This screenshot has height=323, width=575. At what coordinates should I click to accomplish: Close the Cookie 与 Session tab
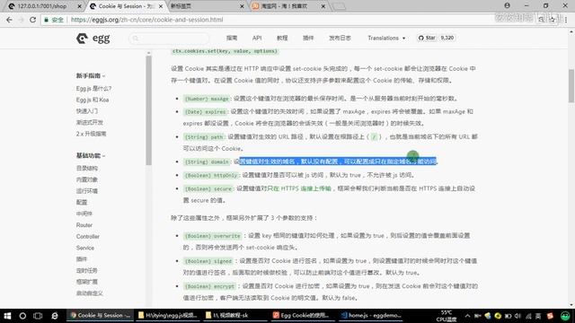[x=161, y=6]
